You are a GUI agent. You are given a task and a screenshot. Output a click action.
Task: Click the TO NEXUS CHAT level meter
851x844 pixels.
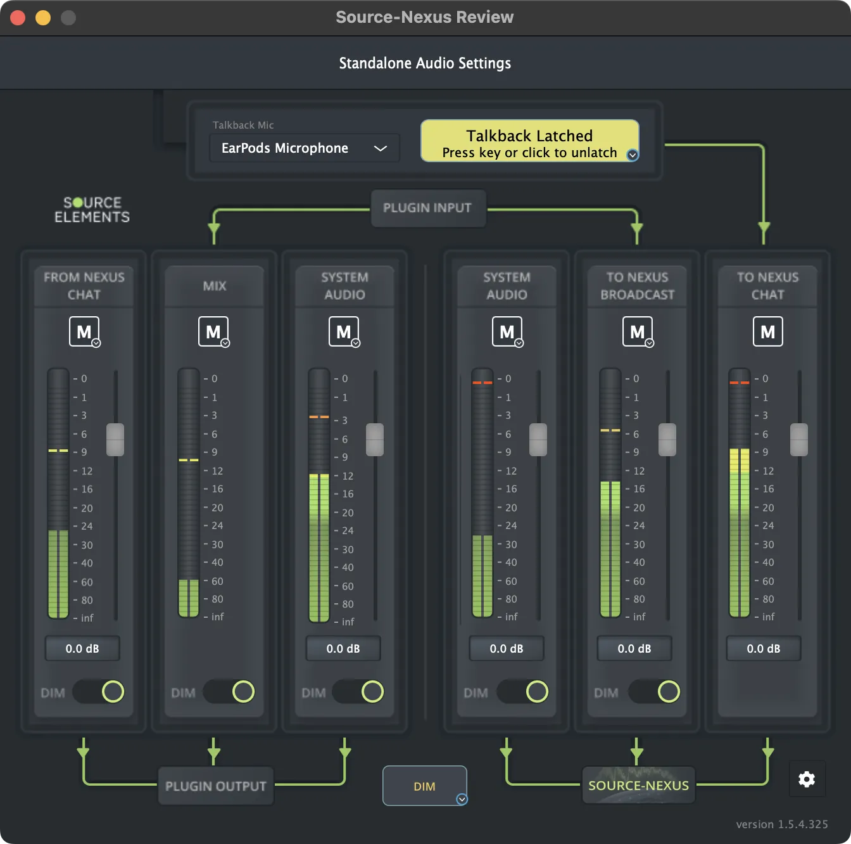click(740, 493)
